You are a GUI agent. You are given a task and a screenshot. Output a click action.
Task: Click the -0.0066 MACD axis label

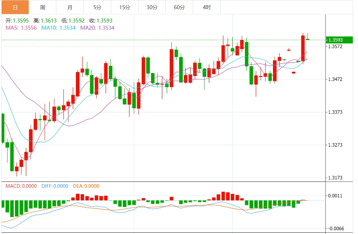click(x=336, y=228)
